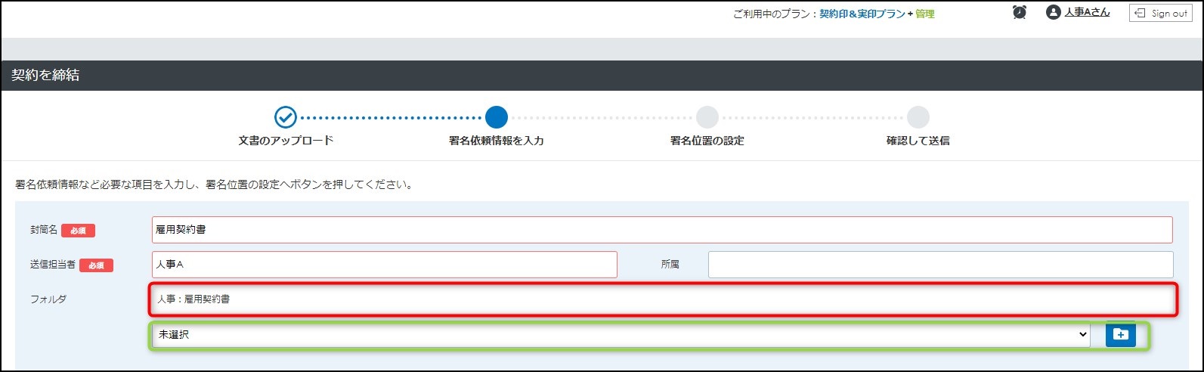Open the 契約印&実印プラン plan link
The height and width of the screenshot is (372, 1204).
click(x=862, y=14)
